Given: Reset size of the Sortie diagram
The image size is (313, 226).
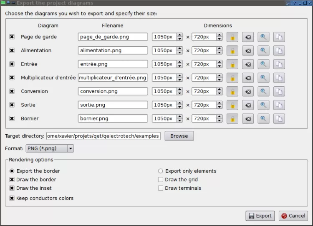Looking at the screenshot, I should click(x=248, y=105).
